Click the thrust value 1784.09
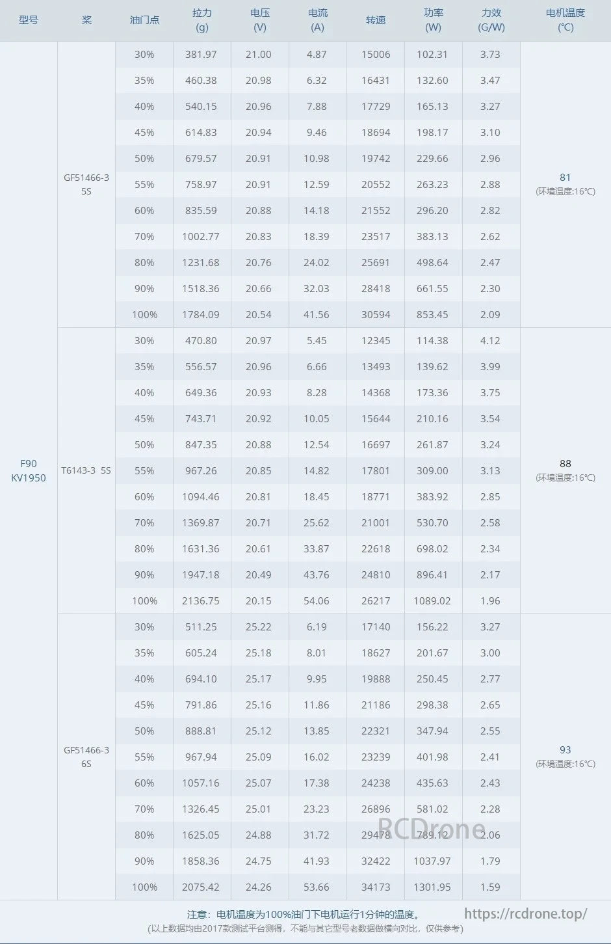Viewport: 611px width, 944px height. click(x=201, y=315)
